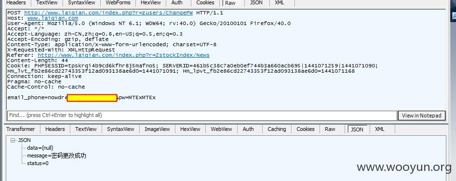Select the message=密码更改成功 node
This screenshot has width=456, height=181.
coord(57,155)
